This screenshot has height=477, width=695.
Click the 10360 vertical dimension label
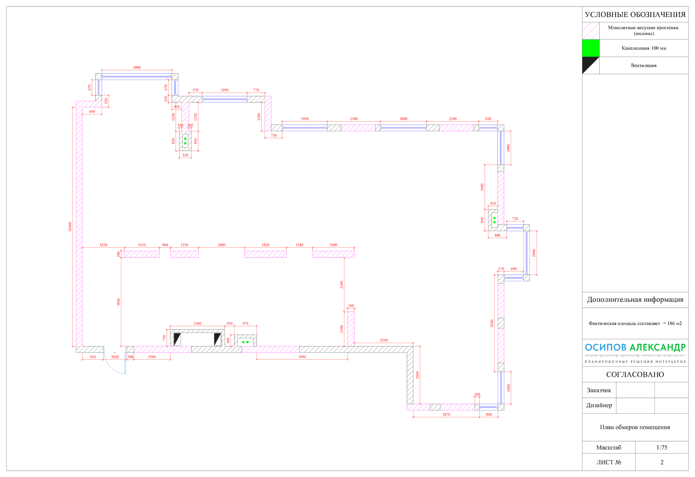click(70, 227)
